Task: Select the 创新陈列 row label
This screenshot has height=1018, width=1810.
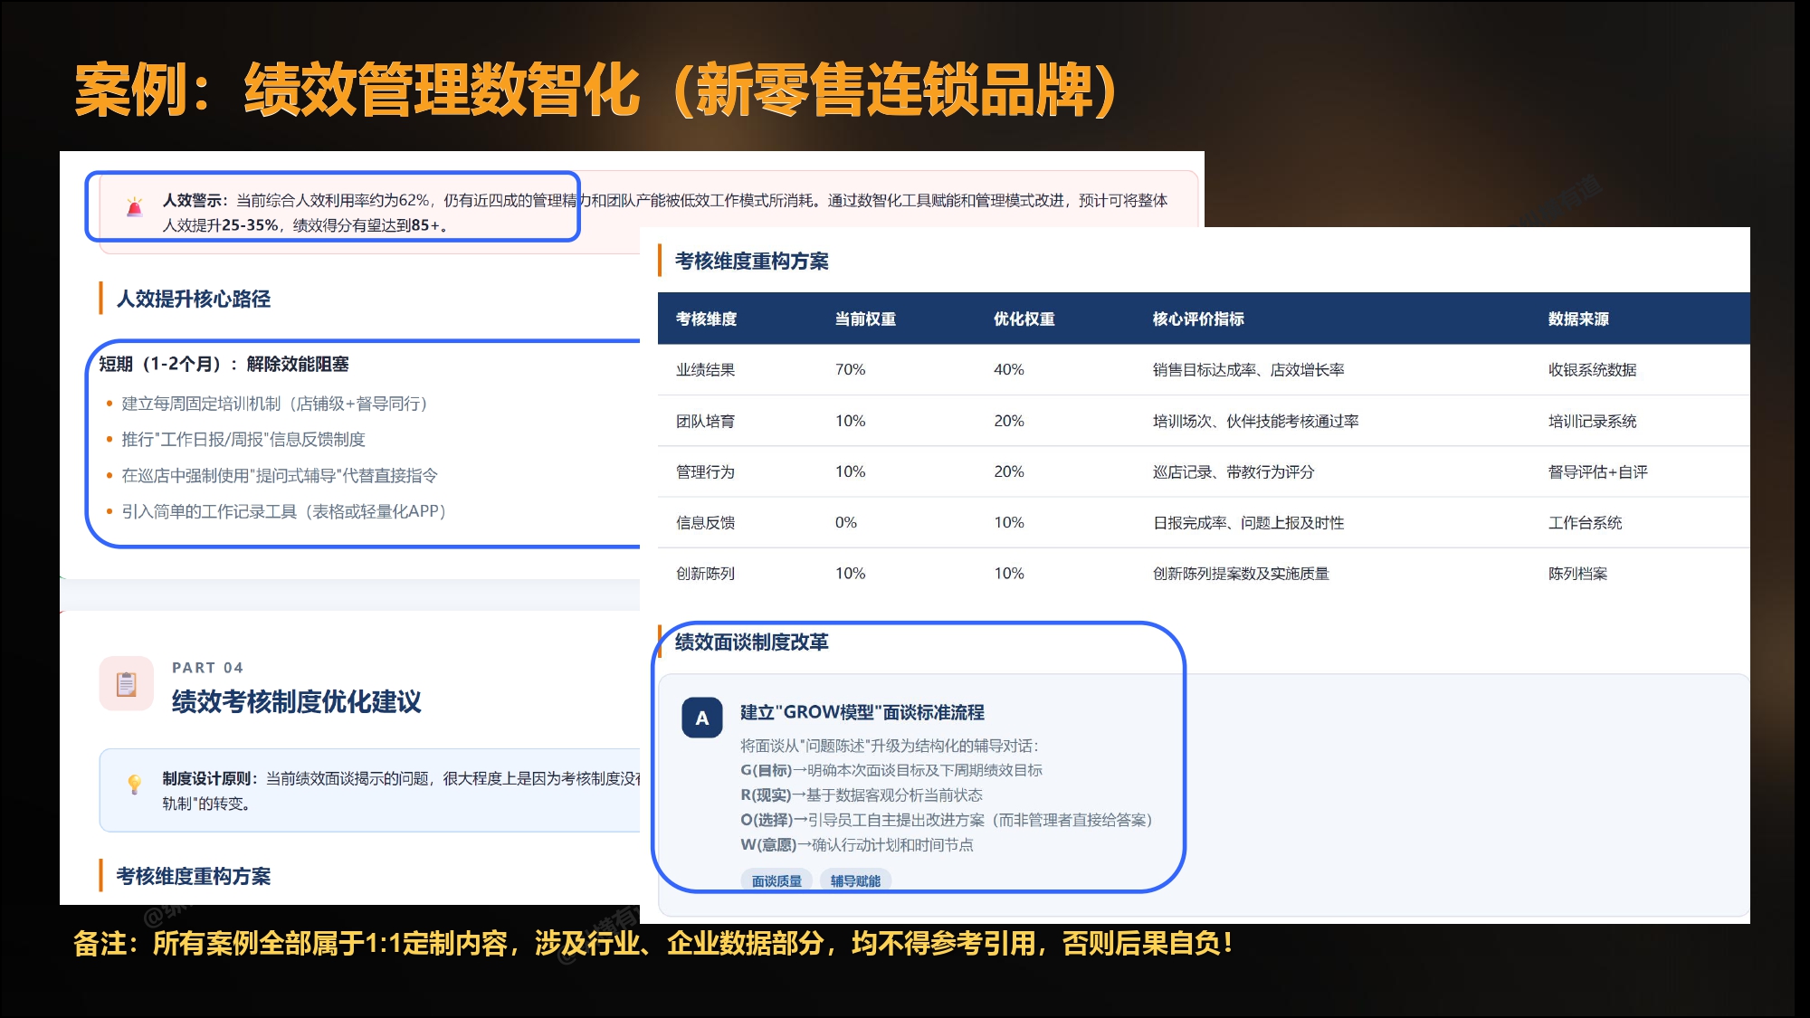Action: [x=705, y=573]
